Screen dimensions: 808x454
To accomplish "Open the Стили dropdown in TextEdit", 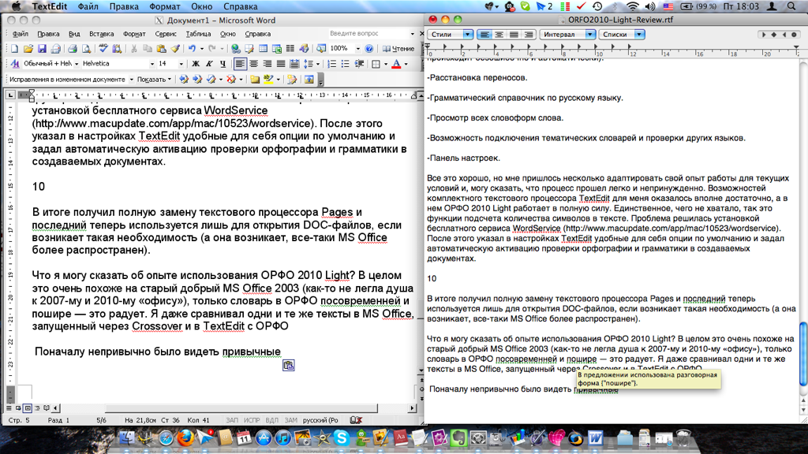I will [x=450, y=35].
